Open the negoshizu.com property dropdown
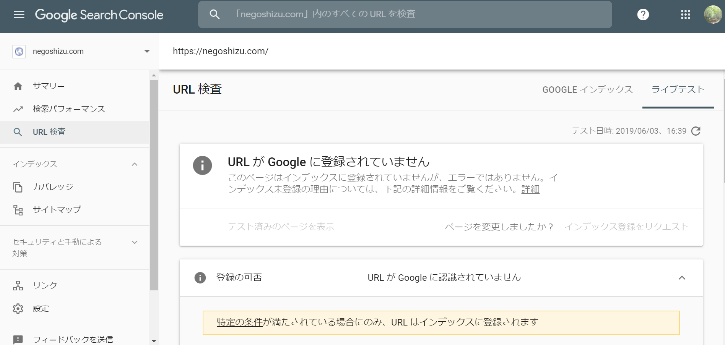Screen dimensions: 725x345 [x=147, y=52]
